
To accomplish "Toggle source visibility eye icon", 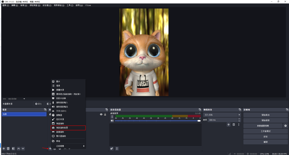I will pos(101,114).
